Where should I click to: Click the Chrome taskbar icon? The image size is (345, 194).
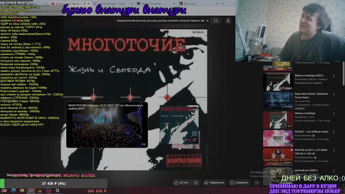[x=31, y=190]
